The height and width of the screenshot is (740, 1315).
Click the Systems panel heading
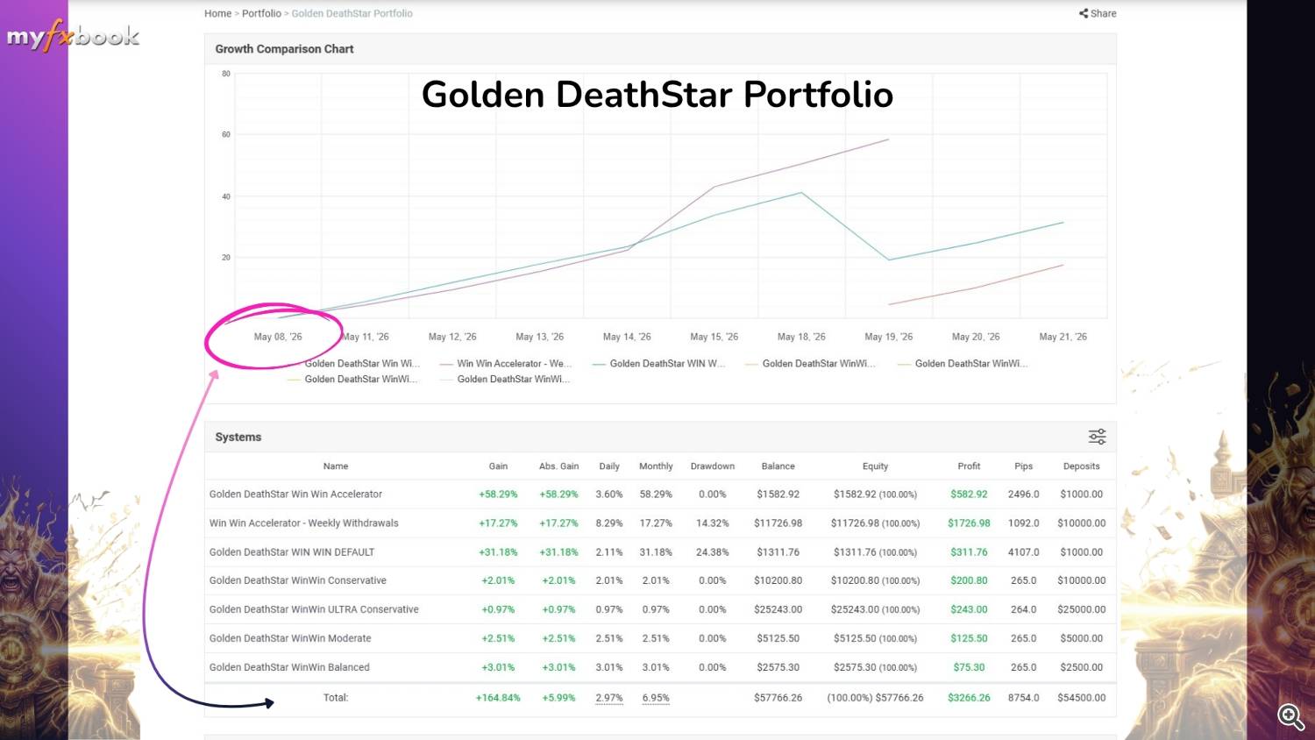238,437
